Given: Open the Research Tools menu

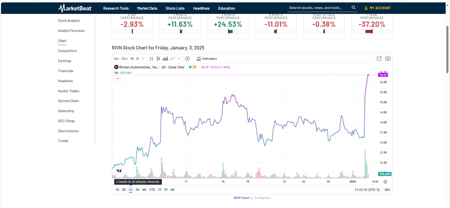Looking at the screenshot, I should pyautogui.click(x=116, y=8).
